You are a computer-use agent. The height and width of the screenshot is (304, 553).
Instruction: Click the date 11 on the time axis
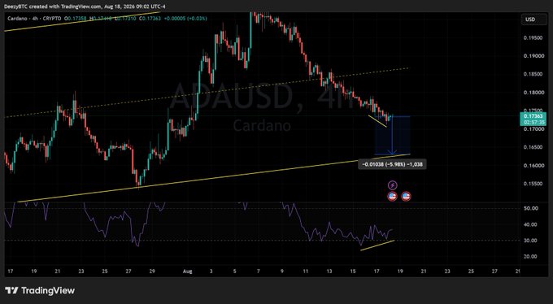click(x=306, y=271)
